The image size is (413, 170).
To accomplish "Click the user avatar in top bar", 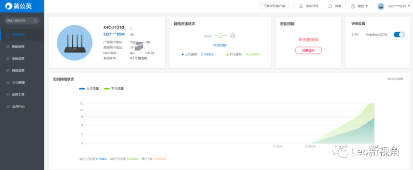I will (x=381, y=6).
